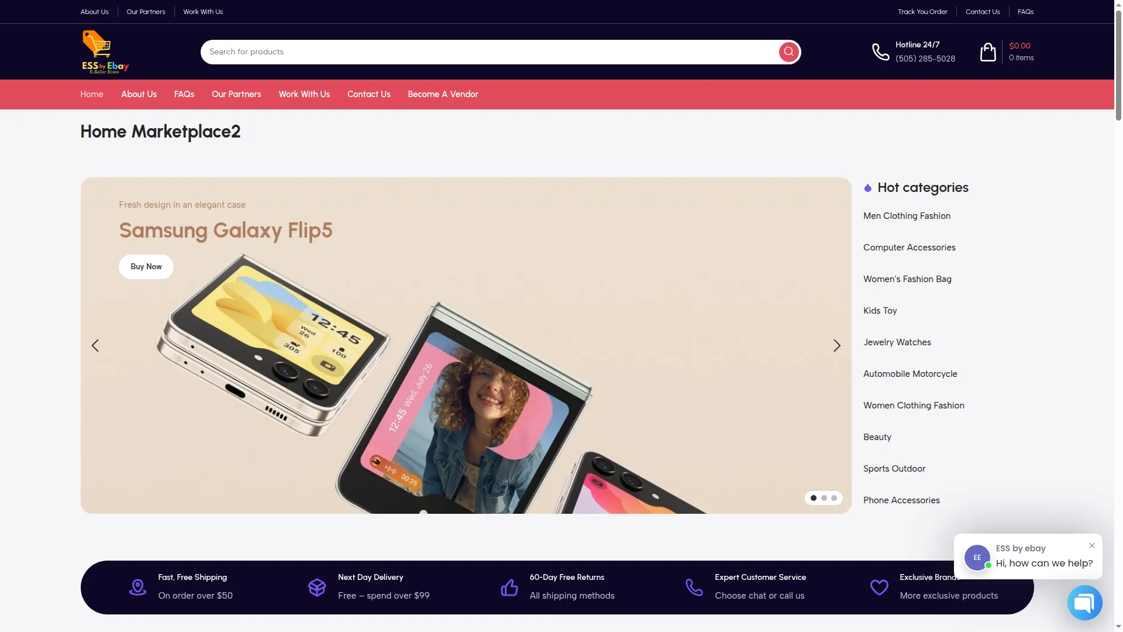This screenshot has width=1123, height=632.
Task: Open Women Clothing Fashion category
Action: [914, 406]
